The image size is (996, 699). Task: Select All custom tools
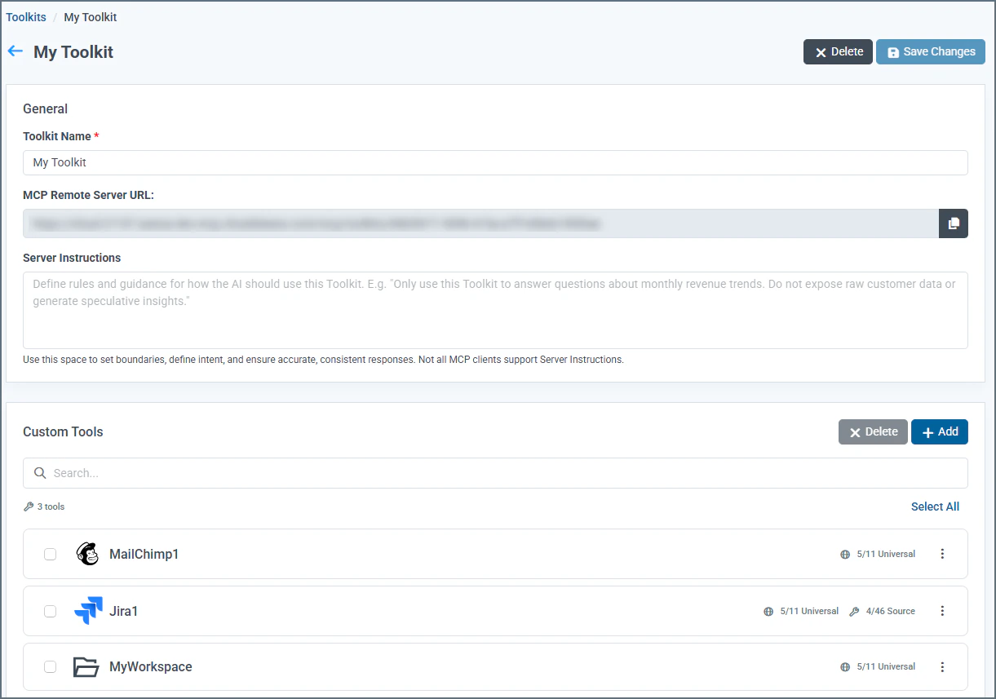tap(935, 507)
